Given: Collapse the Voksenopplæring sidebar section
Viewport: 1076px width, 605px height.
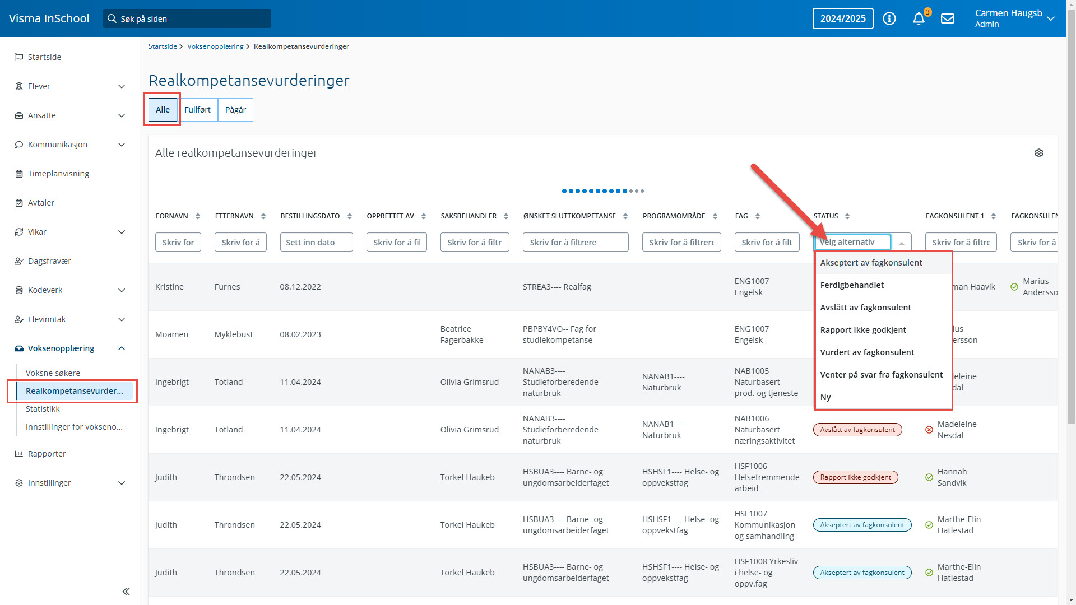Looking at the screenshot, I should click(122, 348).
